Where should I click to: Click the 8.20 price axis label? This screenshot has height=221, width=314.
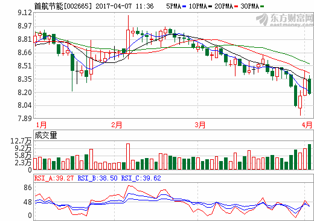coord(25,93)
